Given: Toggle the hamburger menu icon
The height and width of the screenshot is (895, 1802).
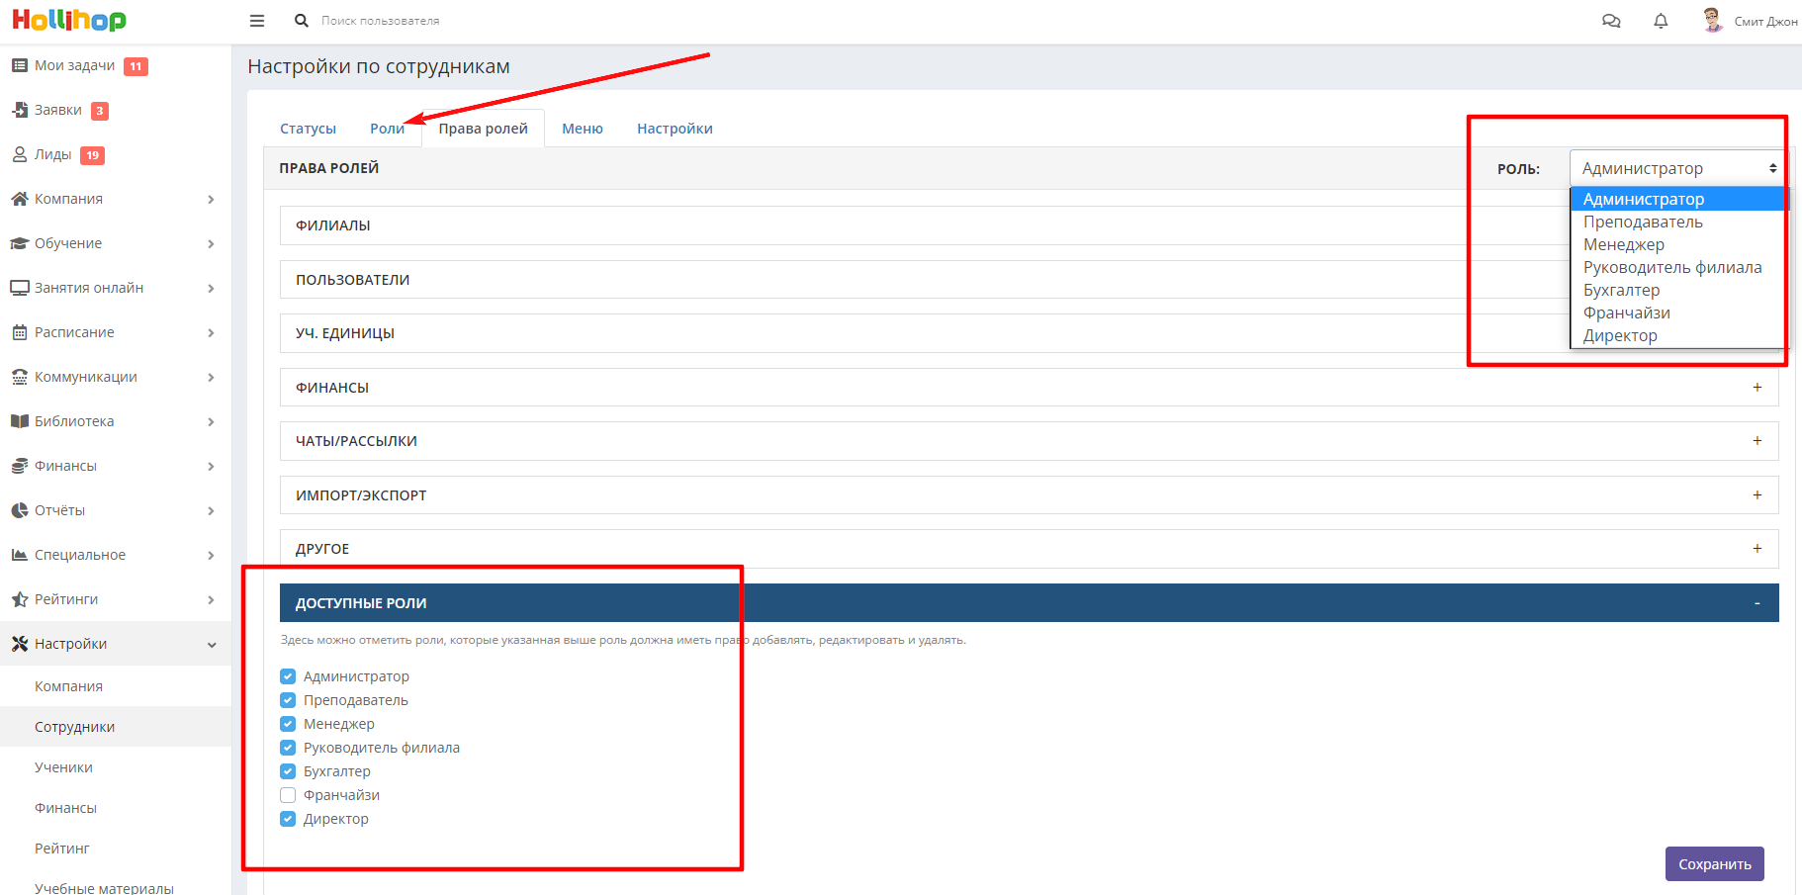Looking at the screenshot, I should 257,21.
